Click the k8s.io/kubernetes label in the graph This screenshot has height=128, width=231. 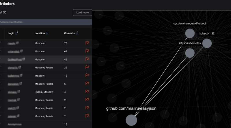(x=190, y=43)
